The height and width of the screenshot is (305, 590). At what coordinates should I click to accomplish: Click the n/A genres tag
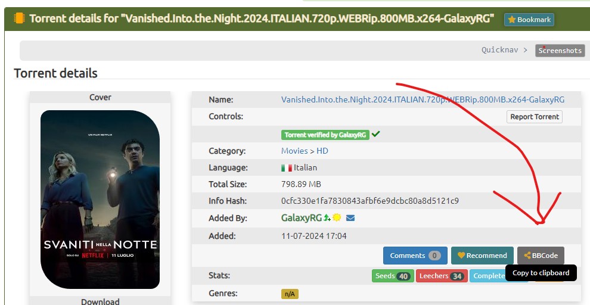290,294
